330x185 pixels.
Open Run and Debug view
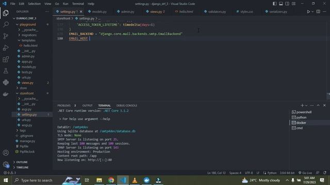[6, 48]
